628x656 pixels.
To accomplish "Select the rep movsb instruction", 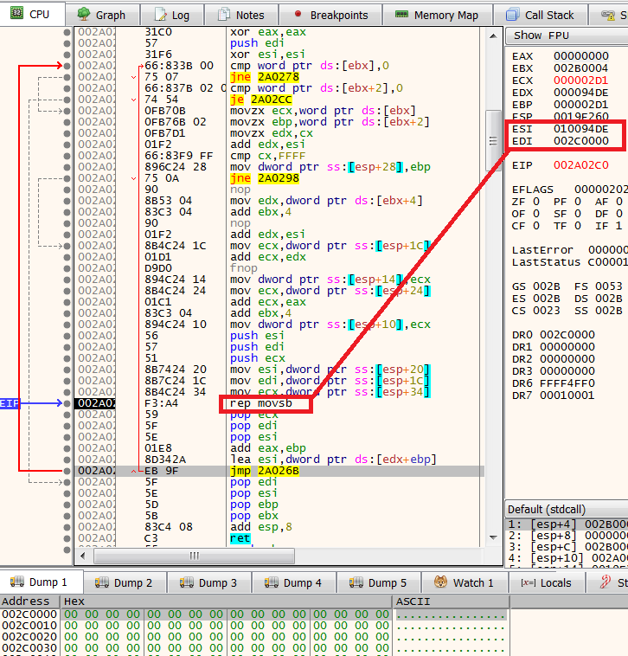I will click(261, 403).
